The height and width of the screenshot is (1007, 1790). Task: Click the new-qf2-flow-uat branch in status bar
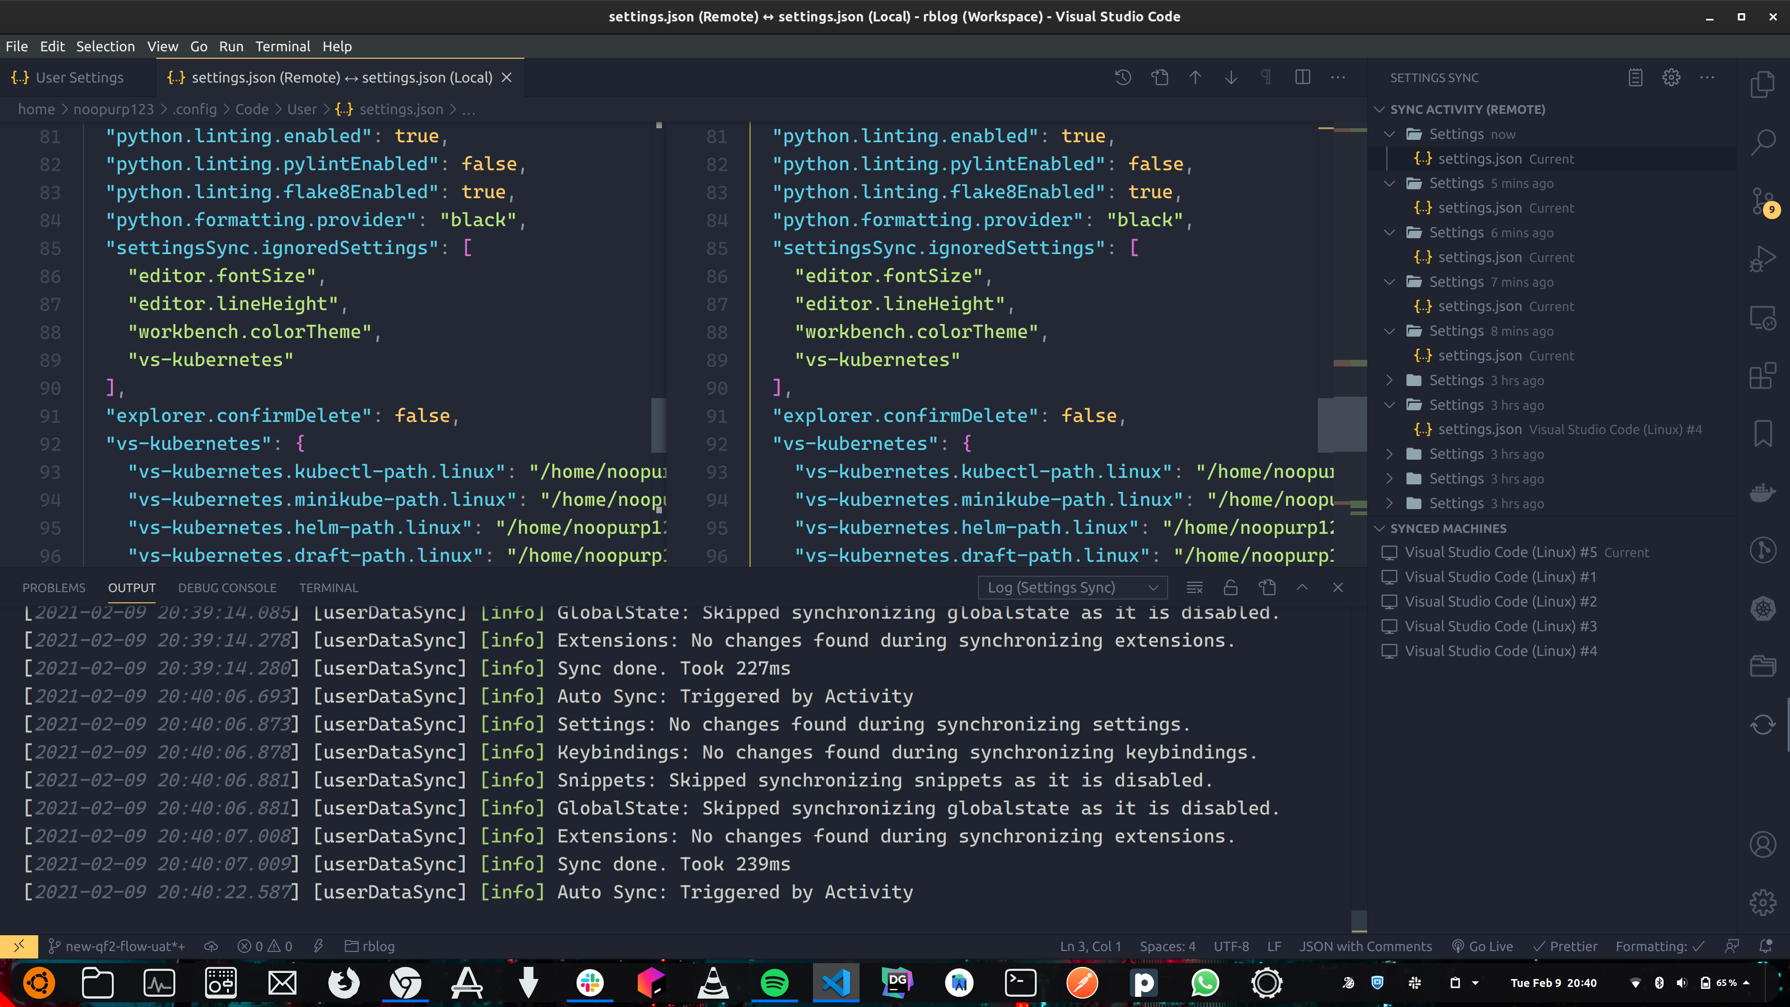(x=117, y=946)
